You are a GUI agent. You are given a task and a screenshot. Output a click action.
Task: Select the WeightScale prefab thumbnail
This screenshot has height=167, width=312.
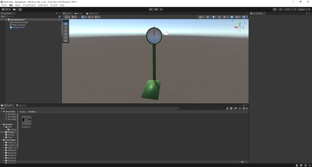point(27,120)
